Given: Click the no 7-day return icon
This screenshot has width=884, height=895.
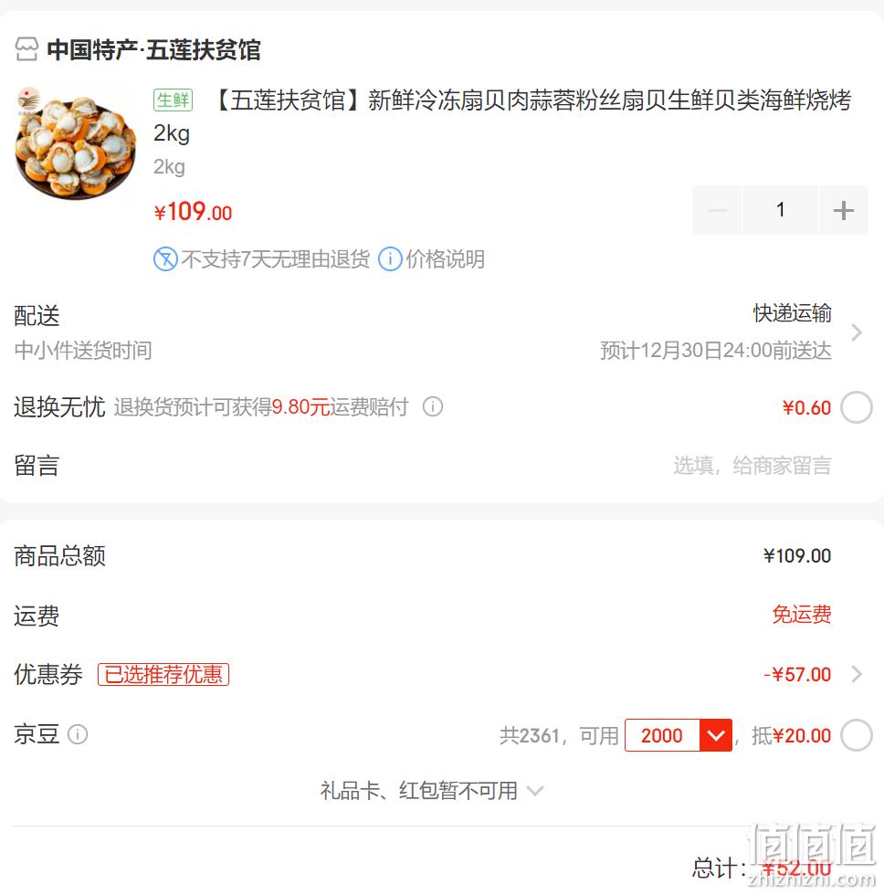Looking at the screenshot, I should [x=165, y=259].
